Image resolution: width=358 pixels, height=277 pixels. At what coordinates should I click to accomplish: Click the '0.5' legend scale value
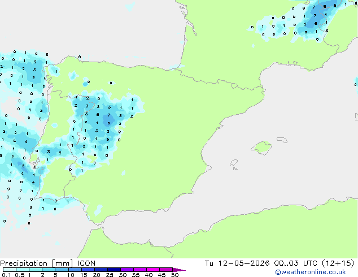[20, 275]
